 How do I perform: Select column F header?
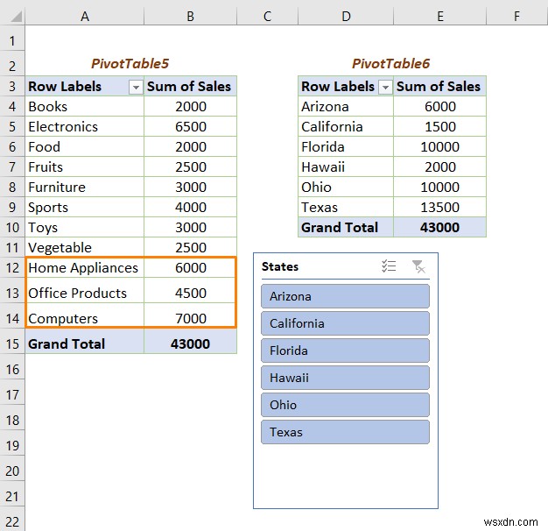click(x=516, y=17)
